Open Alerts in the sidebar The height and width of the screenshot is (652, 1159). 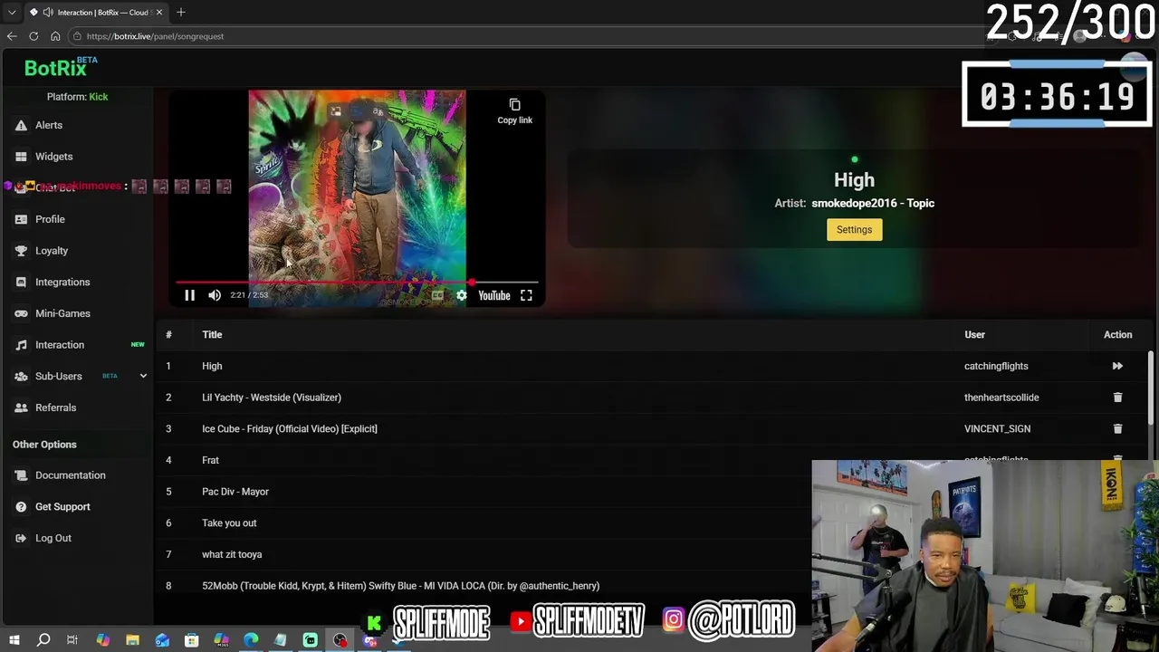pyautogui.click(x=49, y=125)
